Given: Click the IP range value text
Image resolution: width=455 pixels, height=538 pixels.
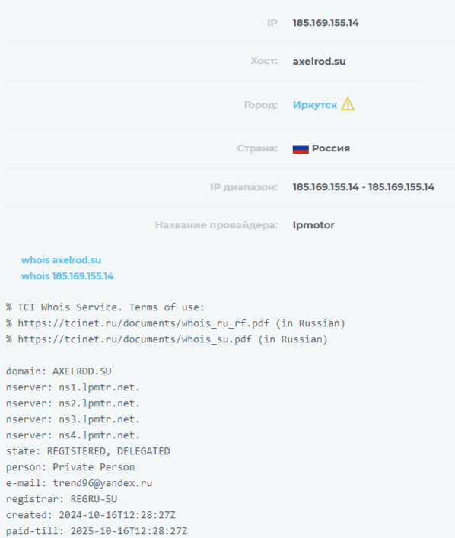Looking at the screenshot, I should (364, 187).
